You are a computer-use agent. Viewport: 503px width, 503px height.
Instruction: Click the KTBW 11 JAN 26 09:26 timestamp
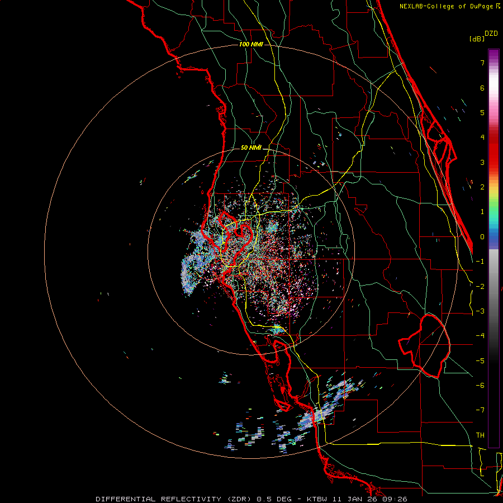tap(357, 499)
